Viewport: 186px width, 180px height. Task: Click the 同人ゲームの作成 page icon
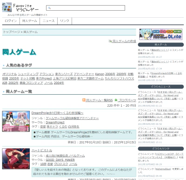[110, 41]
